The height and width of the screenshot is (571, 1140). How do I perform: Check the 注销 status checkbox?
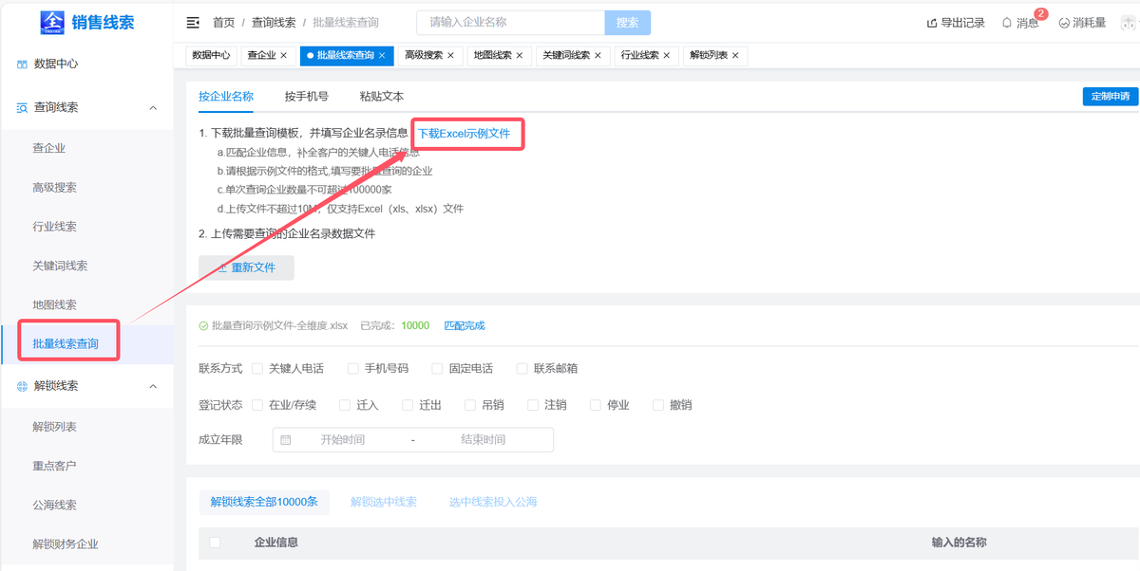[533, 405]
